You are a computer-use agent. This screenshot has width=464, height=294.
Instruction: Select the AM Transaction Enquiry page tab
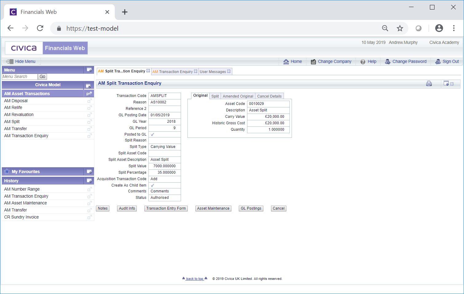tap(173, 72)
